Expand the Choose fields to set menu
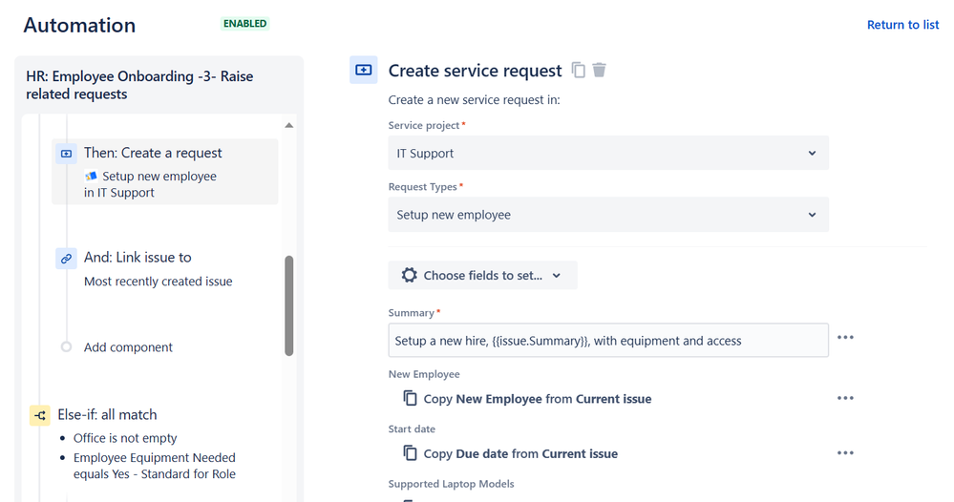 [482, 275]
